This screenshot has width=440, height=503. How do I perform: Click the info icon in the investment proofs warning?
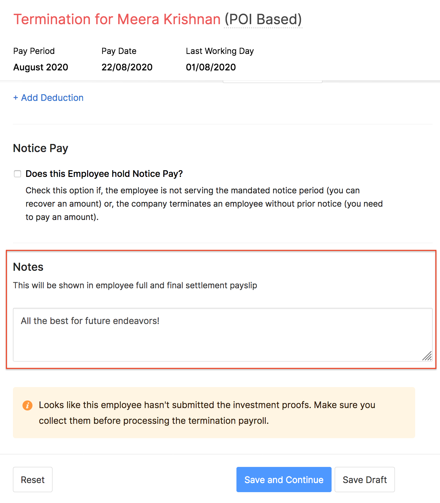click(x=28, y=406)
